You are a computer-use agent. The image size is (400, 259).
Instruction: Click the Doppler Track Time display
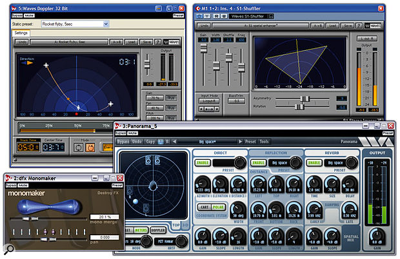28,147
